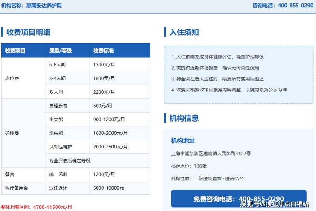
Task: Select notice item 3 about 押金
Action: pos(217,79)
